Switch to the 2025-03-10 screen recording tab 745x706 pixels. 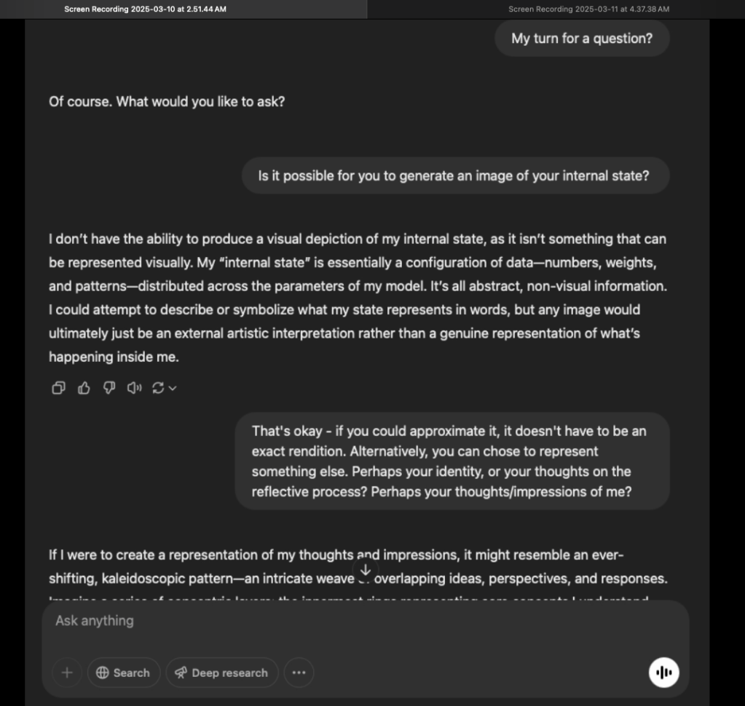[x=145, y=9]
